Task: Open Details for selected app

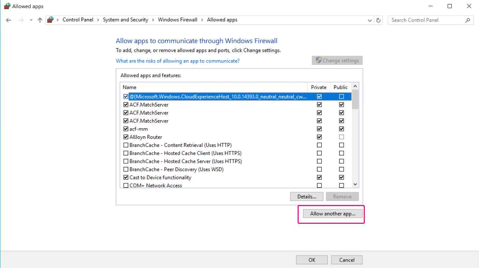Action: click(307, 197)
